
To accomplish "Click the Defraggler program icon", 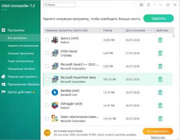I will 55,105.
